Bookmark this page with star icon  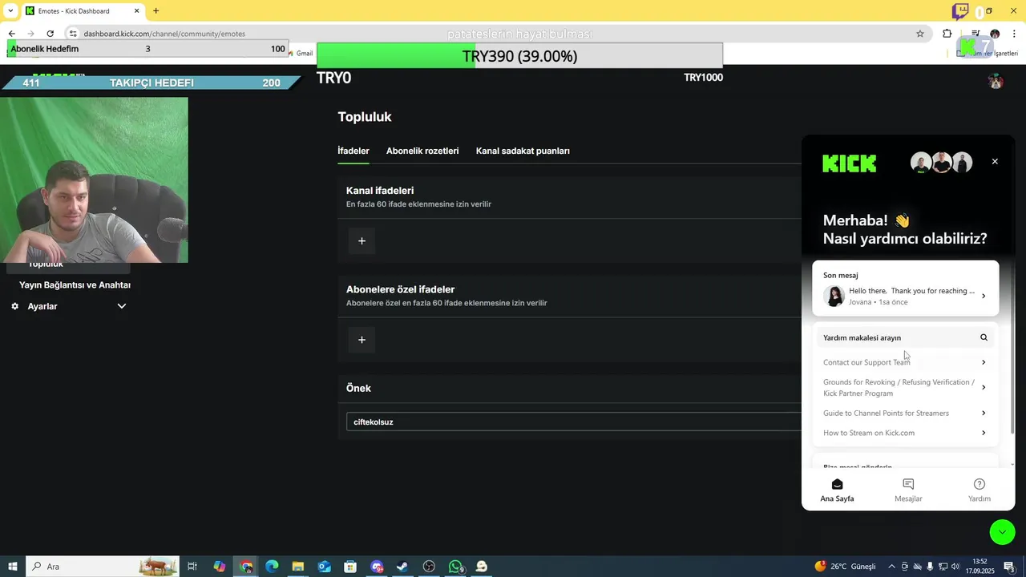pos(920,34)
